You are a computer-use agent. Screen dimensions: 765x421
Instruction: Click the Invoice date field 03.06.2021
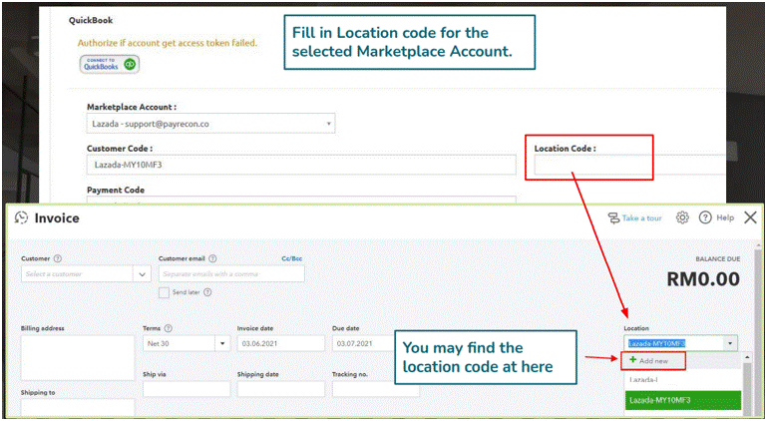281,343
